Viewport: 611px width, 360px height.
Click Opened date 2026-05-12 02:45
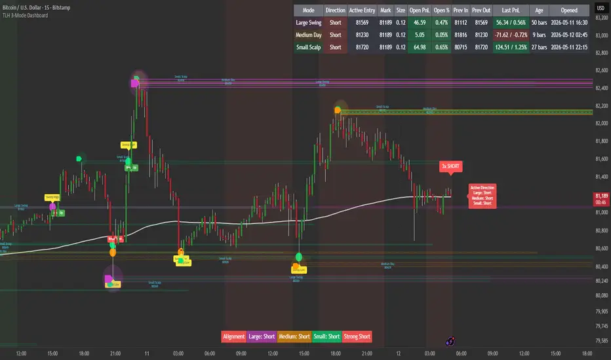569,35
